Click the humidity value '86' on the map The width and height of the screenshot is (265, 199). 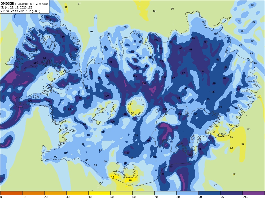point(109,34)
